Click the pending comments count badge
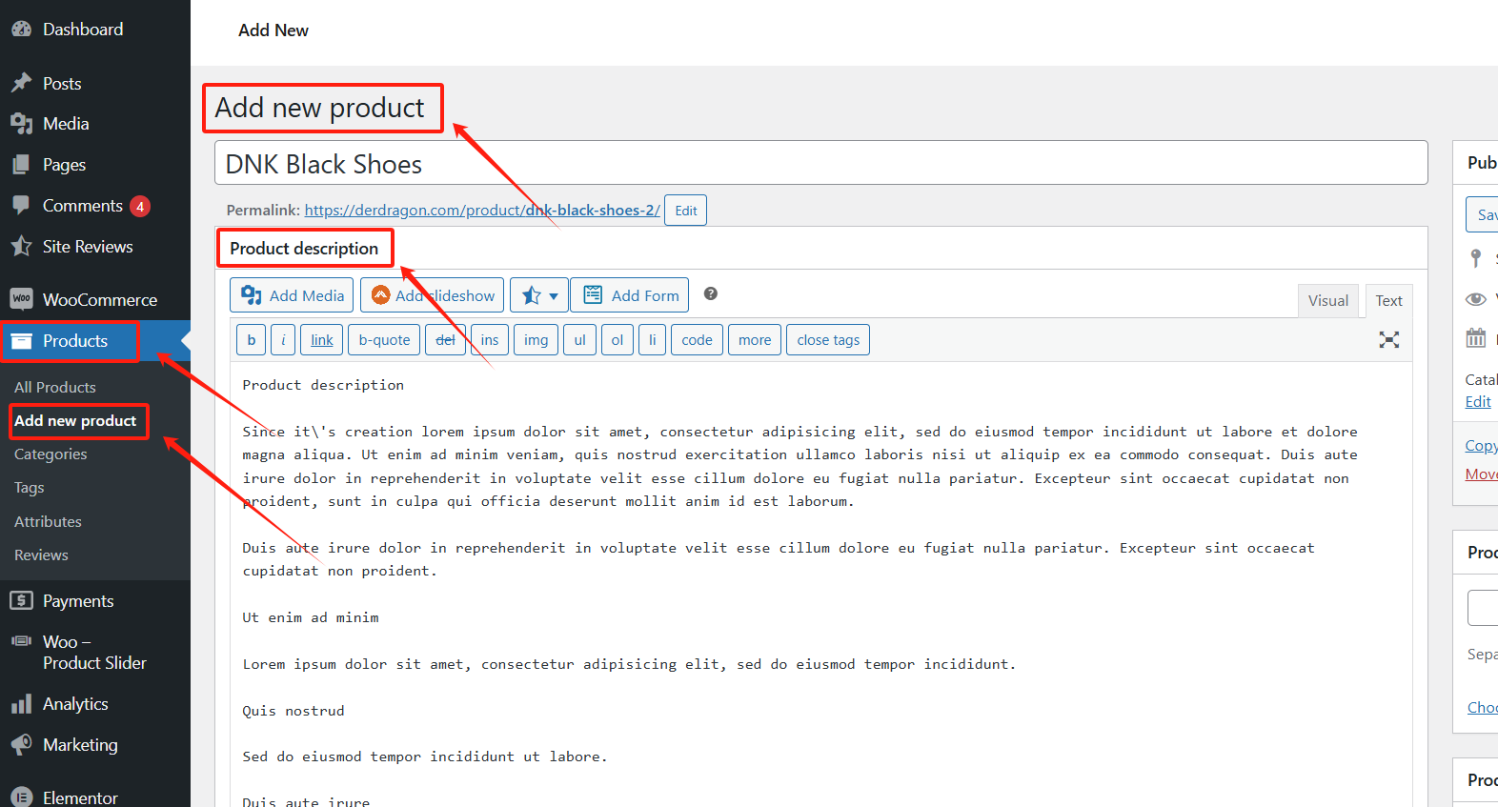Image resolution: width=1498 pixels, height=807 pixels. point(140,206)
